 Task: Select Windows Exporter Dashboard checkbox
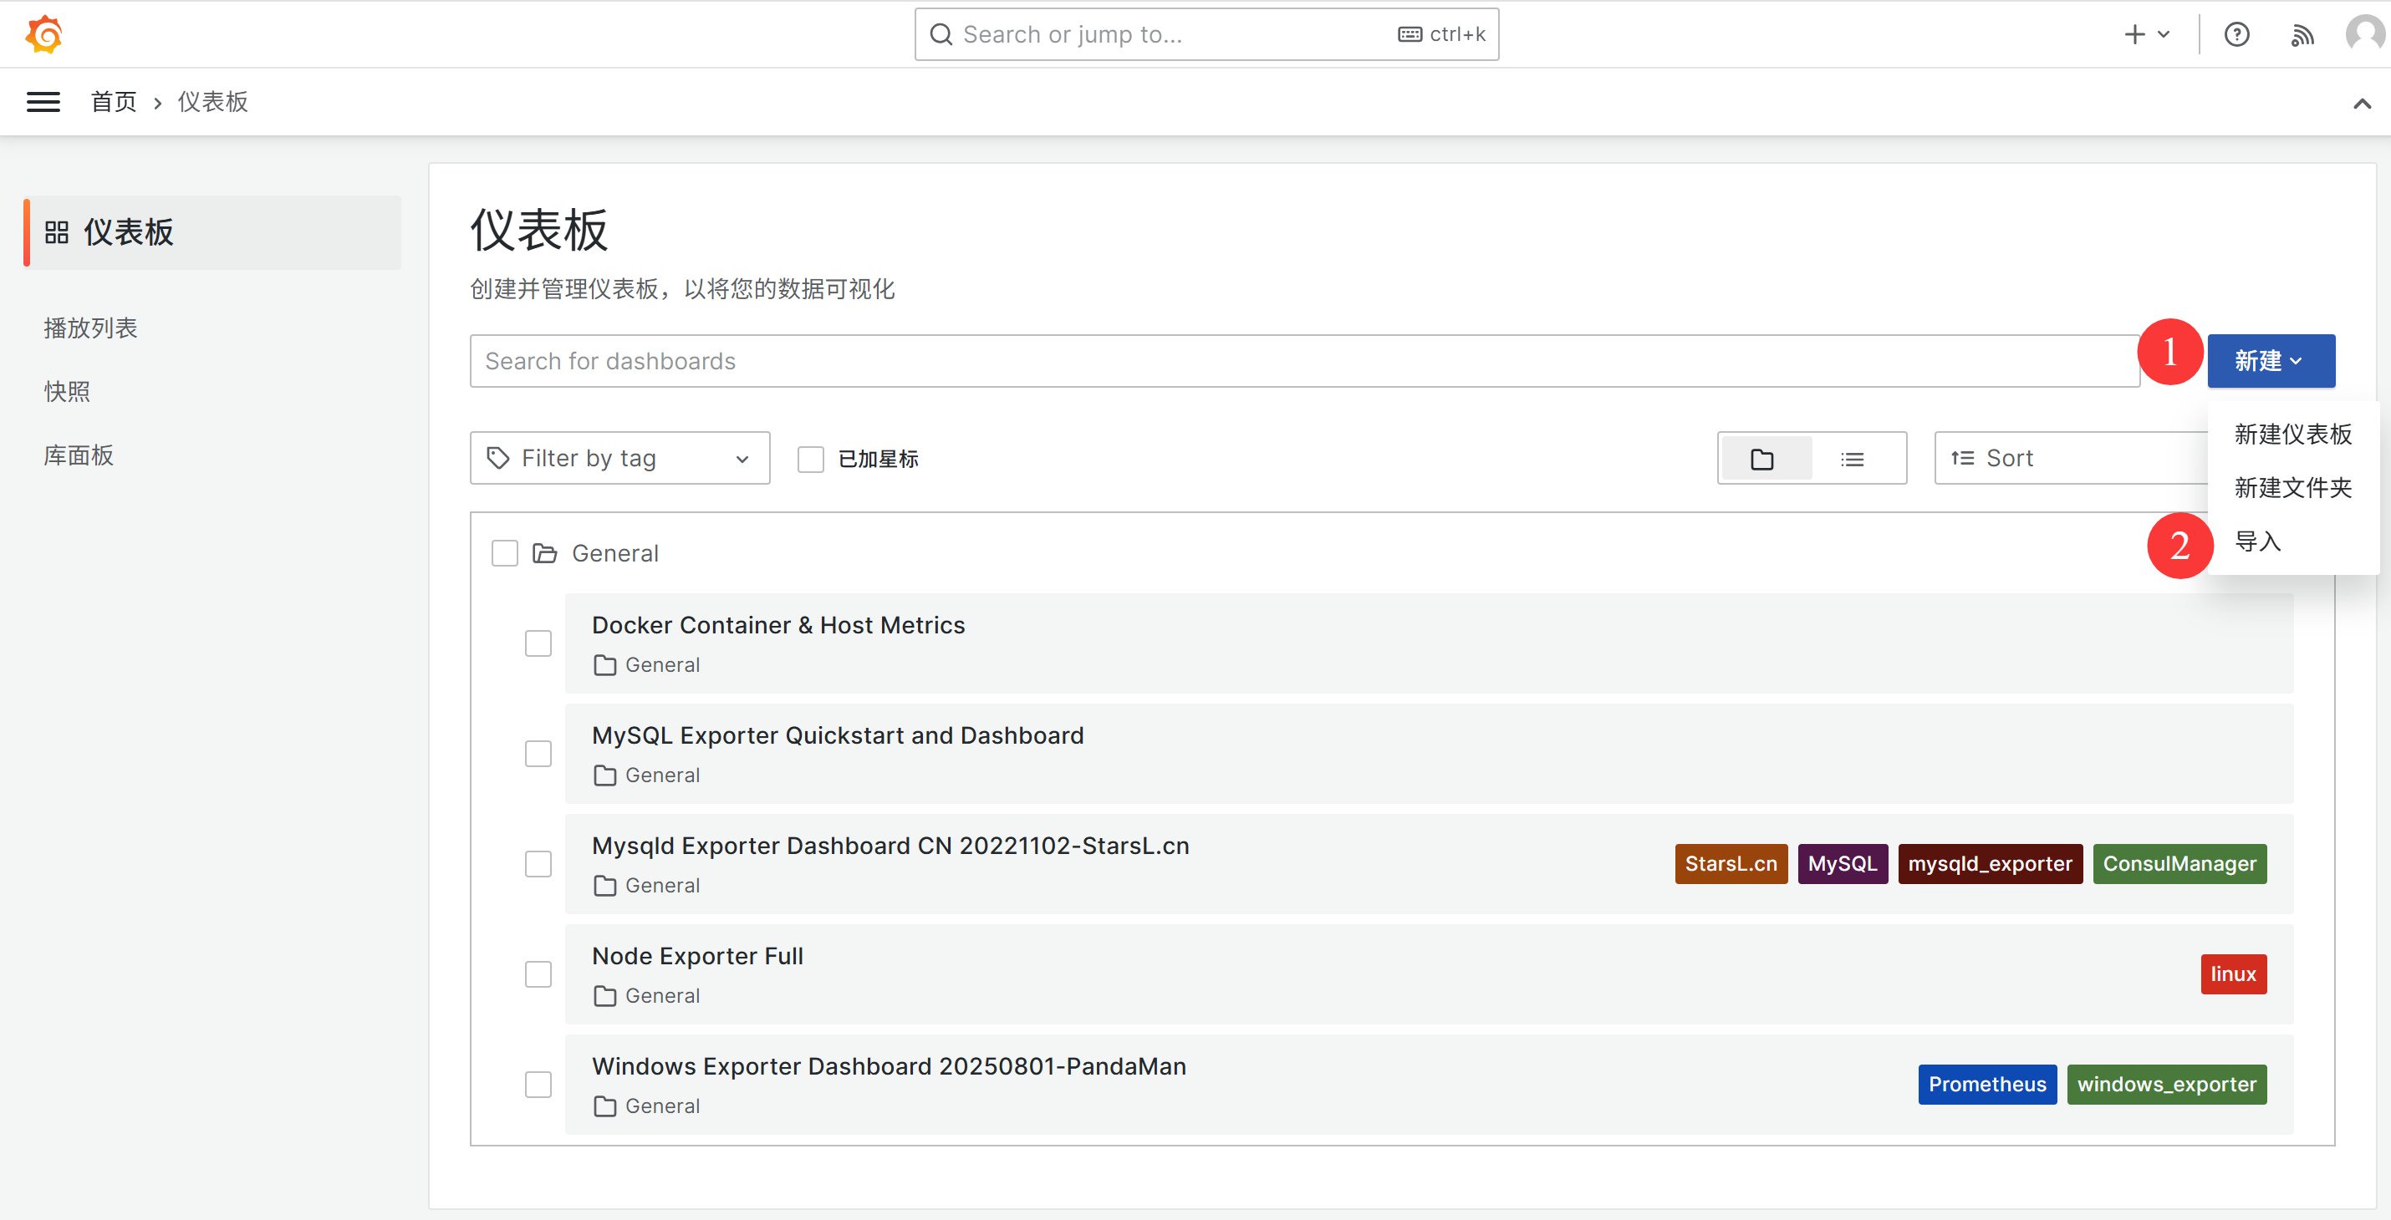pyautogui.click(x=538, y=1085)
